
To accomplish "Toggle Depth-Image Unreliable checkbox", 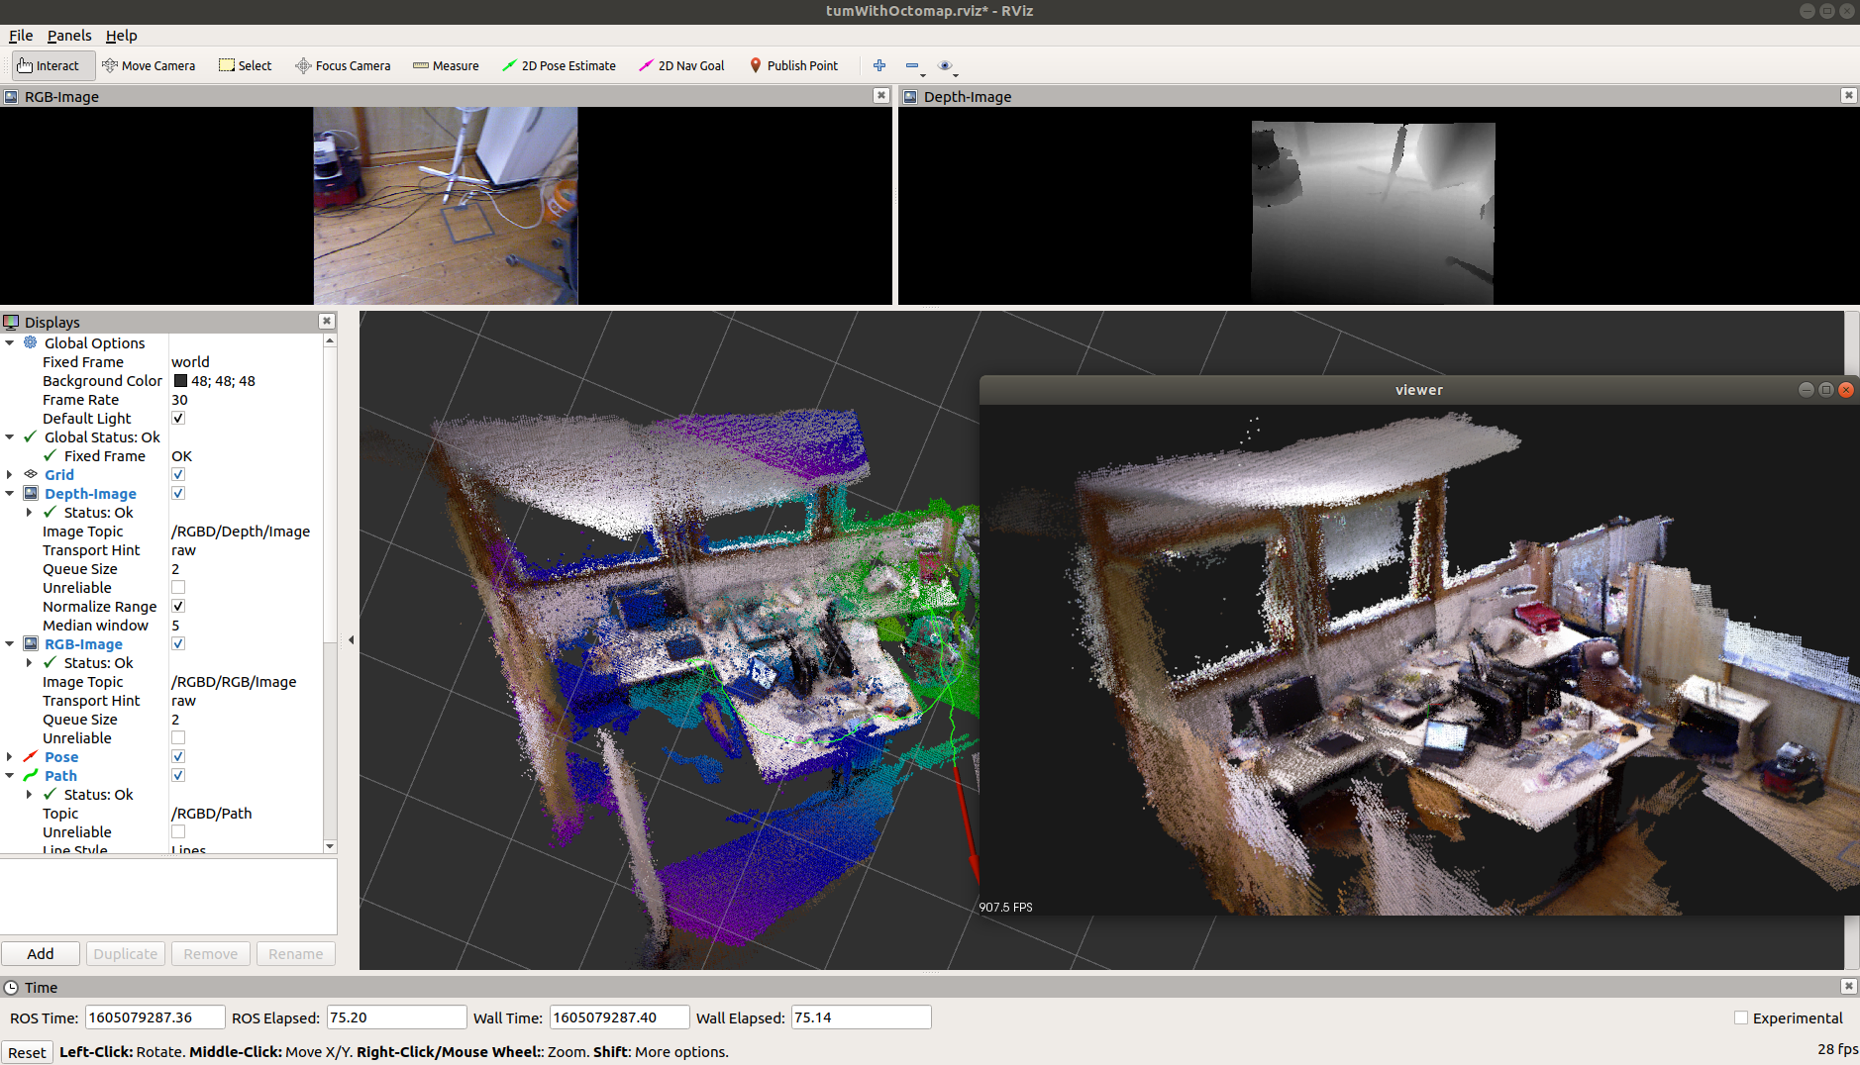I will tap(178, 587).
